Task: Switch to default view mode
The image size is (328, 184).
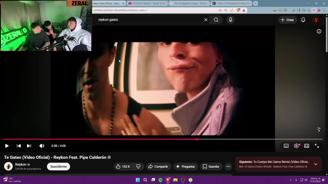Action: [307, 146]
